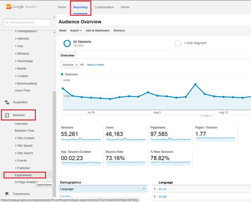
Task: Click the Admin tab
Action: click(x=125, y=7)
